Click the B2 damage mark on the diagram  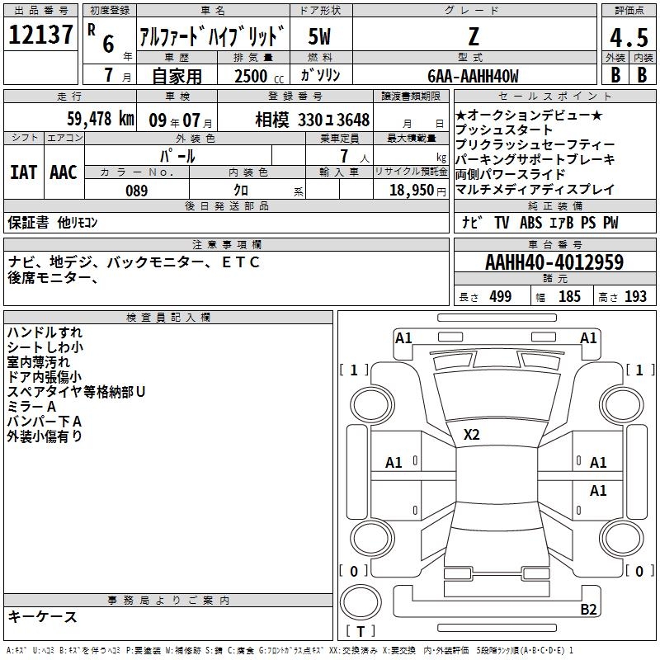coord(588,610)
